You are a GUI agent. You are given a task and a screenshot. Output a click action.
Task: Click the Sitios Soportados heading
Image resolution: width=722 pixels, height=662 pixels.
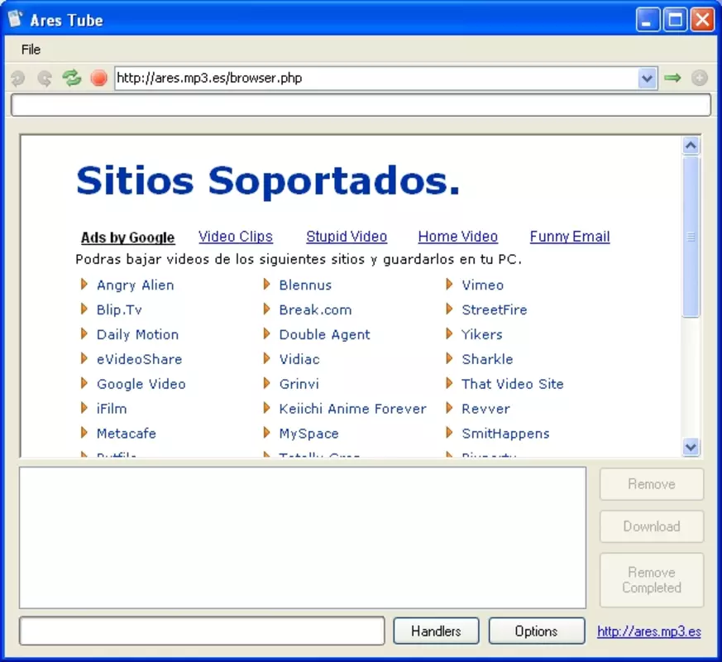(268, 181)
